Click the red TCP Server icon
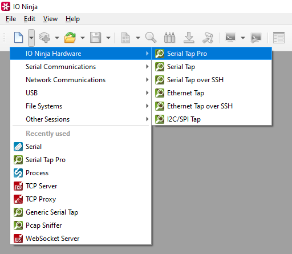Viewport: 292px width, 254px height. tap(18, 186)
